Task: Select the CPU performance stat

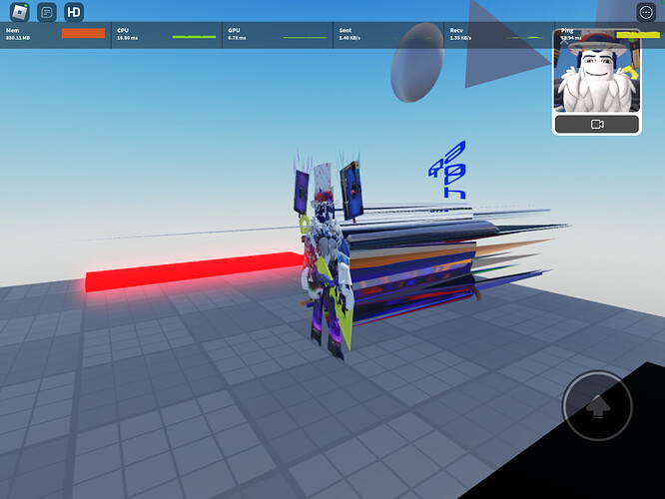Action: [x=167, y=34]
